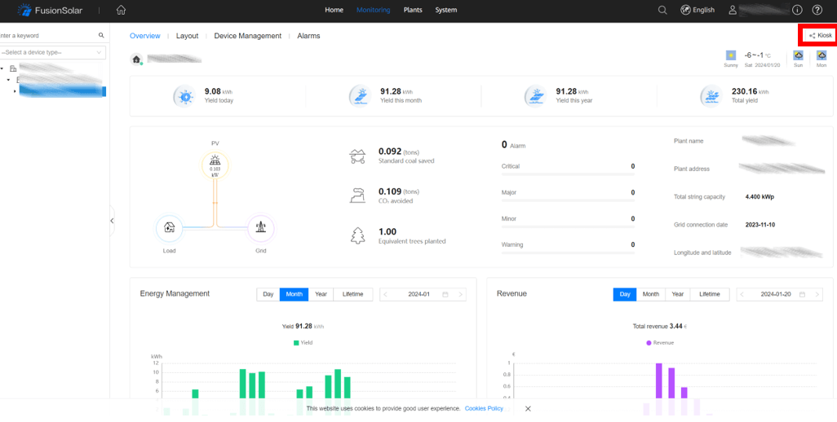The height and width of the screenshot is (422, 837).
Task: Open the System menu
Action: pos(445,10)
